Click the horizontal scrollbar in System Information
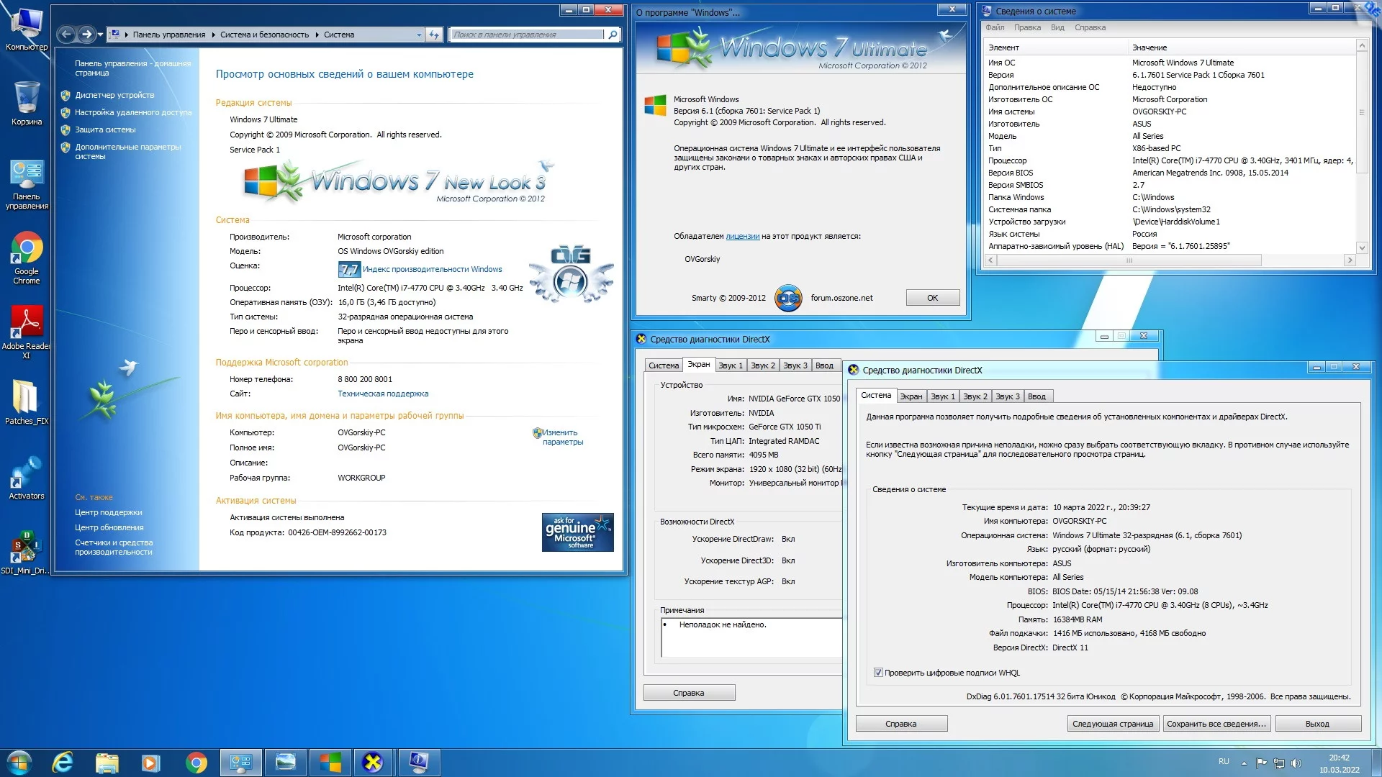Image resolution: width=1382 pixels, height=777 pixels. click(x=1130, y=260)
